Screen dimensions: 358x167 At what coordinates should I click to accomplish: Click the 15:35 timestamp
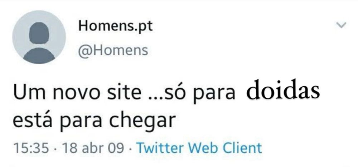pyautogui.click(x=31, y=148)
